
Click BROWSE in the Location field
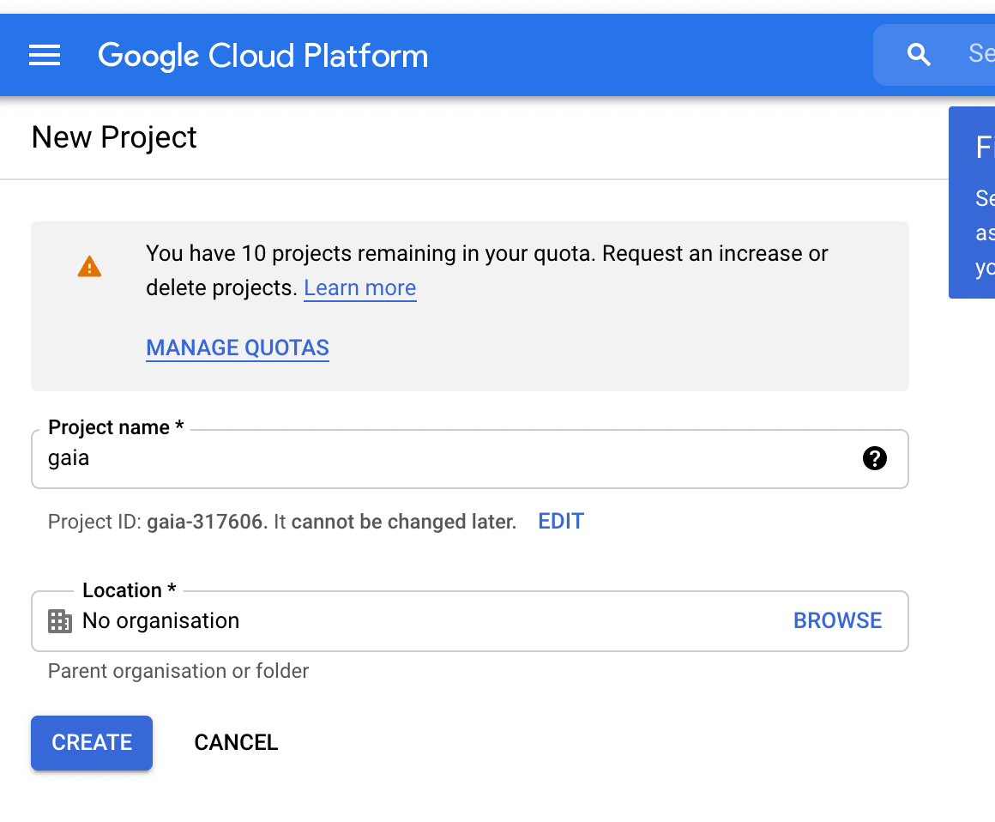click(x=838, y=620)
